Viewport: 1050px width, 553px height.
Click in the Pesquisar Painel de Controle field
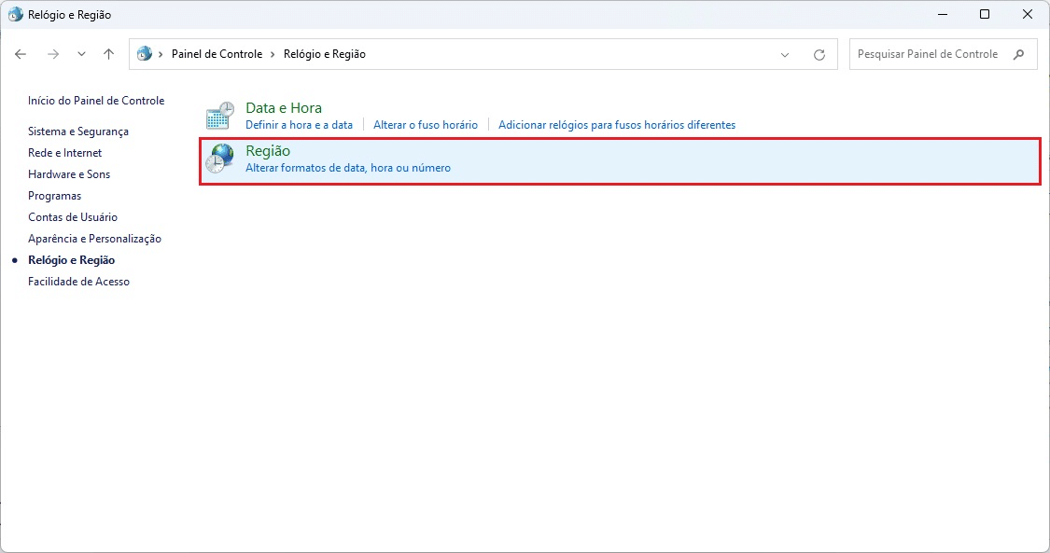927,54
